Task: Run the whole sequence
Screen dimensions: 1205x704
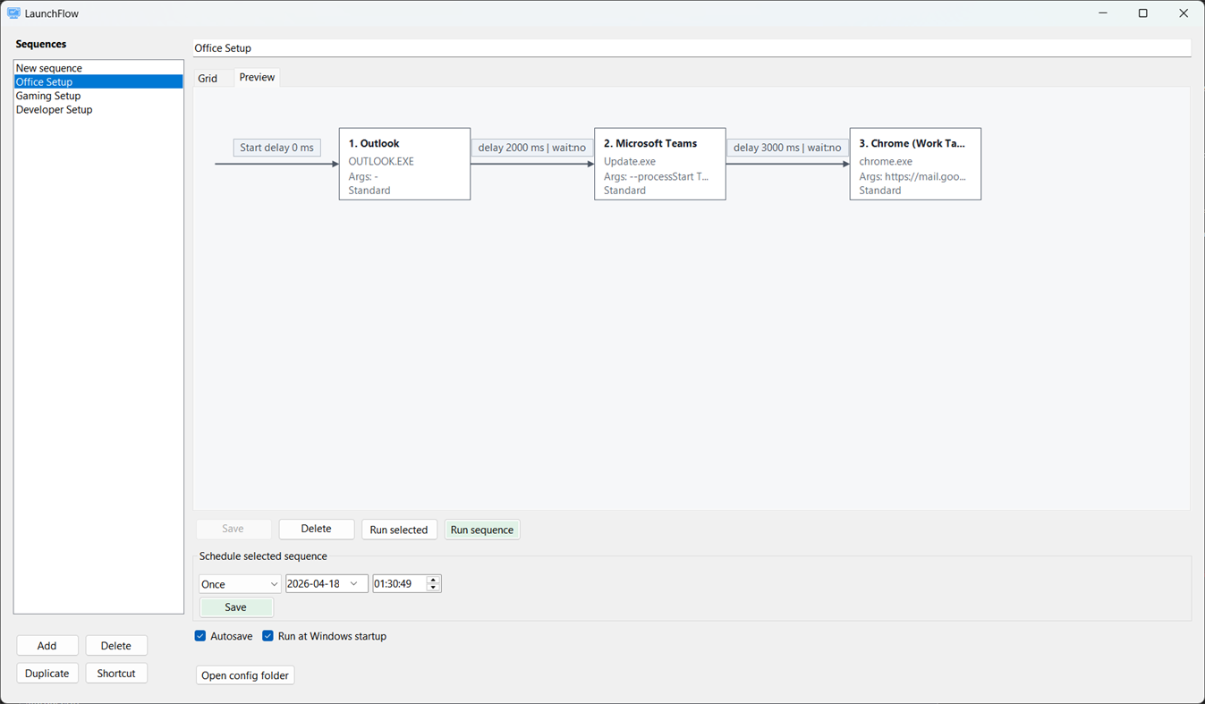Action: point(482,530)
